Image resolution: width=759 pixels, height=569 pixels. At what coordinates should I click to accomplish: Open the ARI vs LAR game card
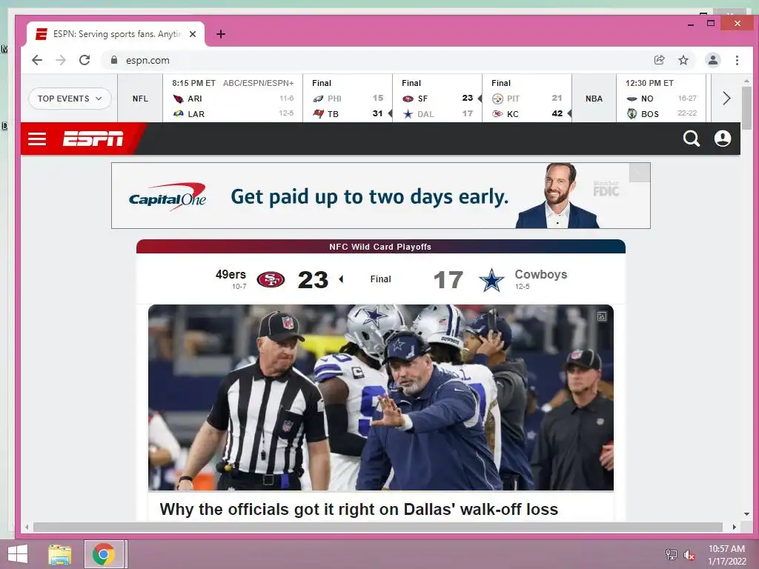point(233,99)
